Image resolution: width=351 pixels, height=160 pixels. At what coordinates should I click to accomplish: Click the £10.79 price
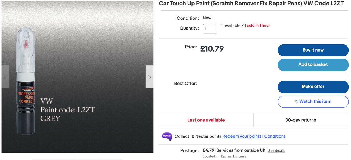(x=212, y=49)
